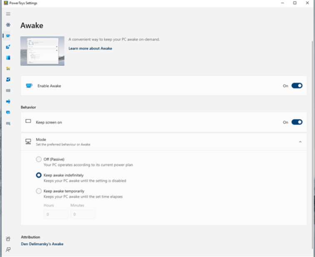Click the PowerToys Settings window title
315x257 pixels.
(x=23, y=3)
